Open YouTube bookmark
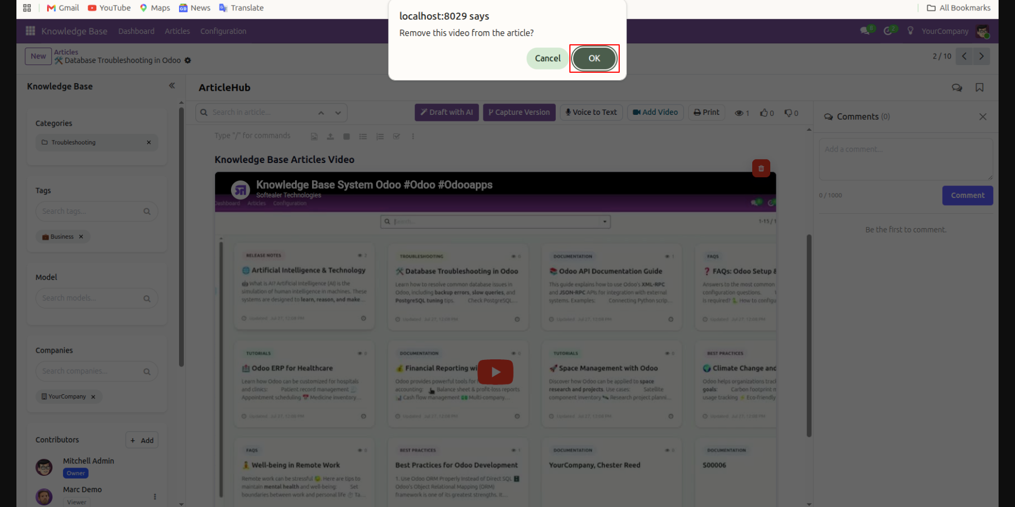1015x507 pixels. coord(109,8)
